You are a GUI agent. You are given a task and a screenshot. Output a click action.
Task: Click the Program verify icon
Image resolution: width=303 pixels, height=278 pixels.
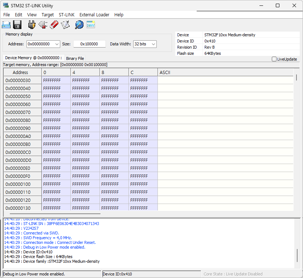tap(65, 25)
